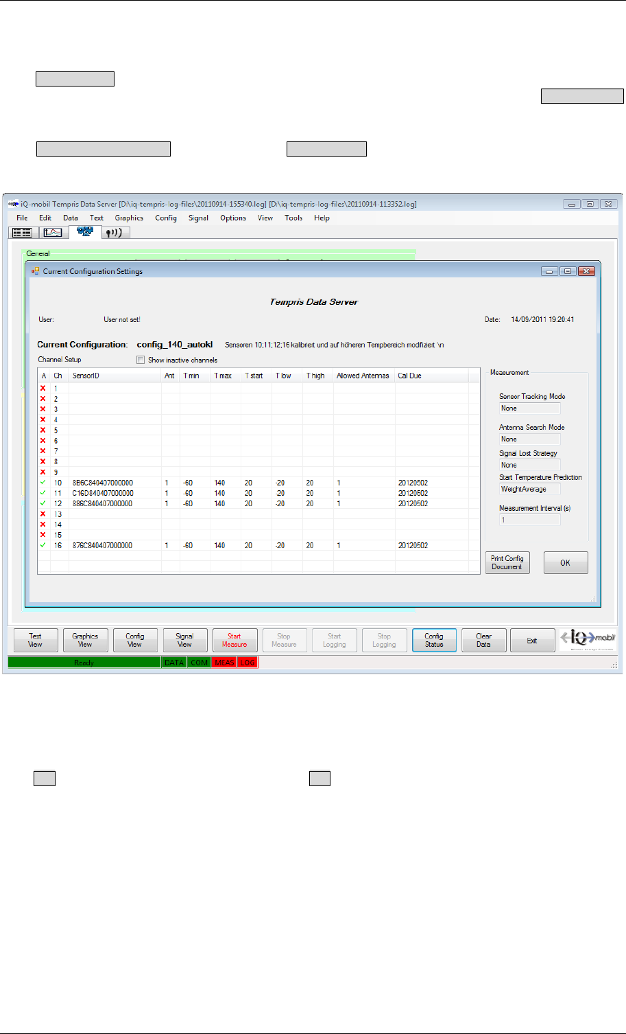This screenshot has height=1034, width=626.
Task: Click the SensorID column header
Action: pyautogui.click(x=115, y=376)
